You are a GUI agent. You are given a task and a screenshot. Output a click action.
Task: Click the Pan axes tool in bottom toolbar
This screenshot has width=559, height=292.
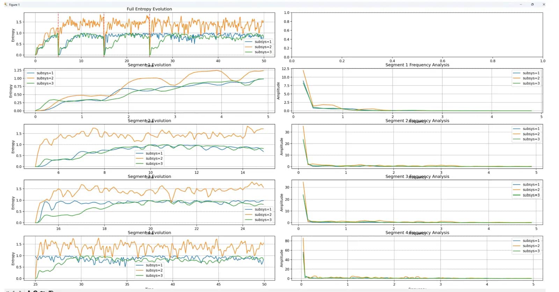pos(29,291)
